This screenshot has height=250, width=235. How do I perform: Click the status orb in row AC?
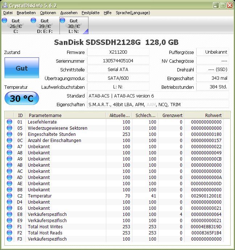(9, 171)
